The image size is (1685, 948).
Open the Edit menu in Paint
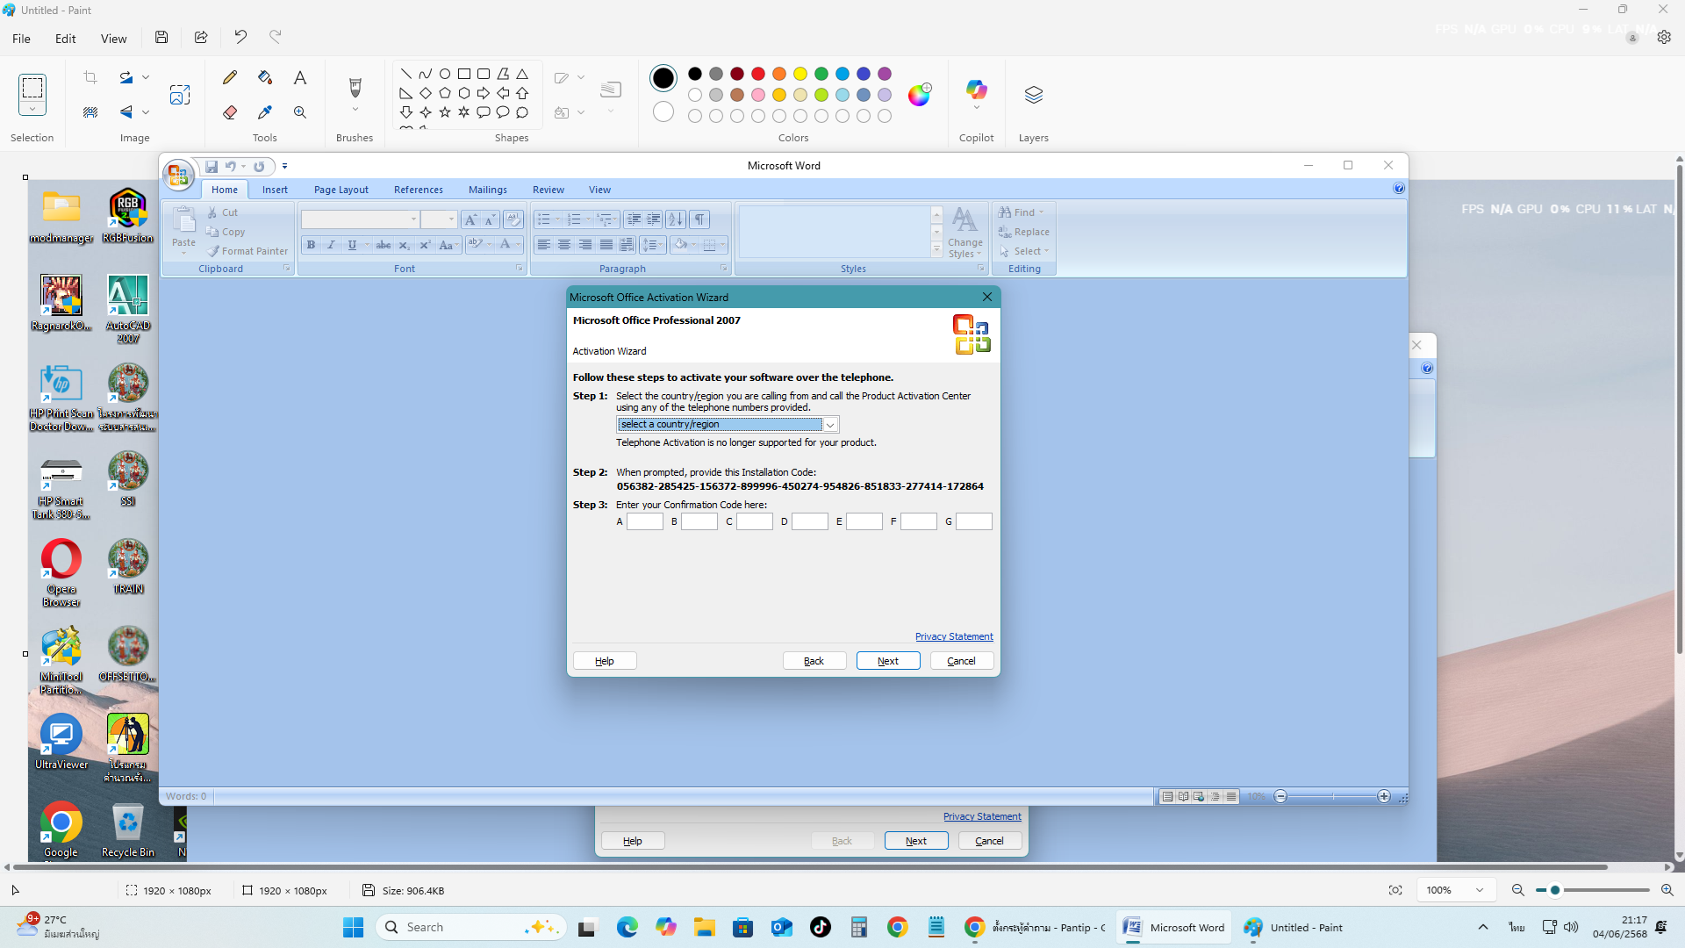[65, 39]
